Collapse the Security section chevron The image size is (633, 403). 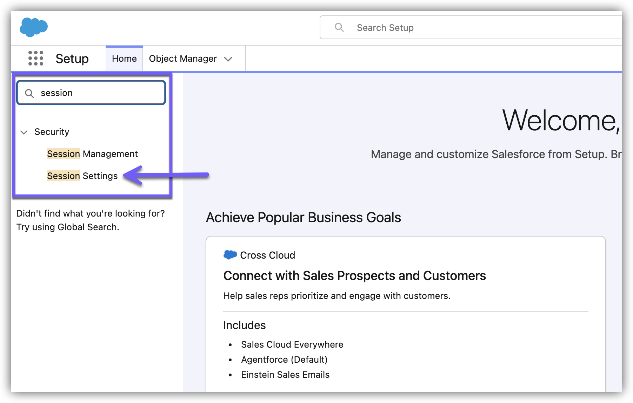click(24, 132)
